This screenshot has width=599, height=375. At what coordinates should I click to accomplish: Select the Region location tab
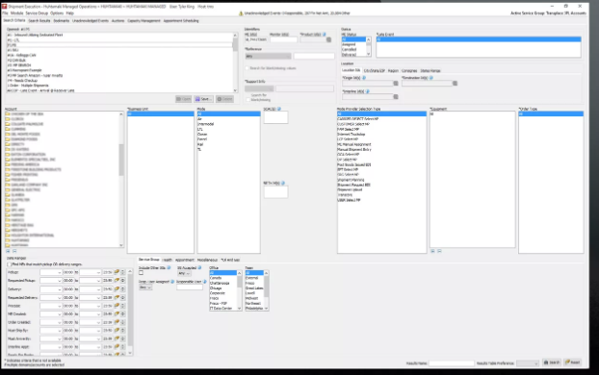pos(393,71)
